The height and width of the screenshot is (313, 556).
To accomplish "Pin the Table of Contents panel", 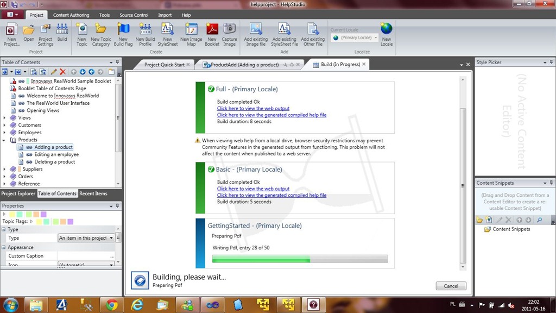I will [x=117, y=62].
